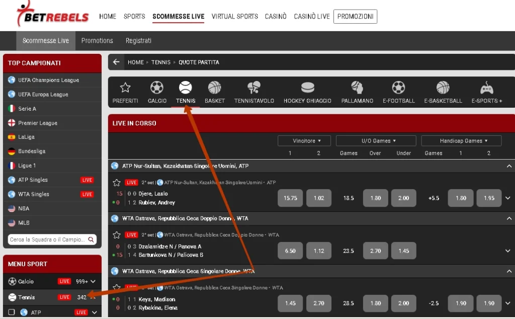Open the Basket sport icon

tap(215, 88)
